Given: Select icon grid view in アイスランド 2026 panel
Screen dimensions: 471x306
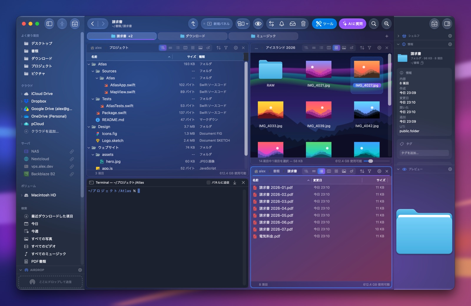Looking at the screenshot, I should click(x=336, y=48).
